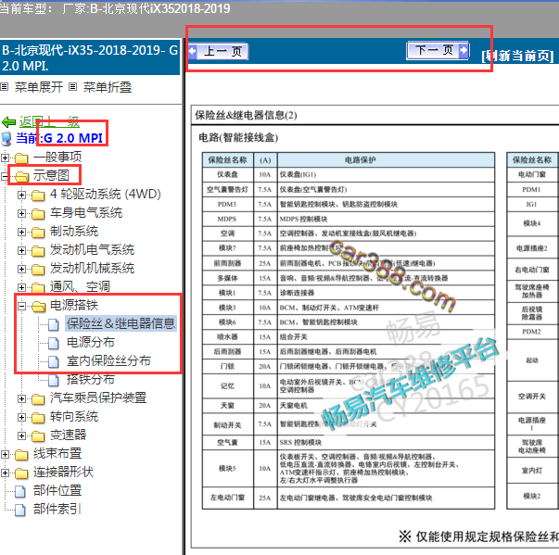The height and width of the screenshot is (555, 559).
Task: Click the 发动机电气系统 folder icon
Action: click(x=38, y=251)
